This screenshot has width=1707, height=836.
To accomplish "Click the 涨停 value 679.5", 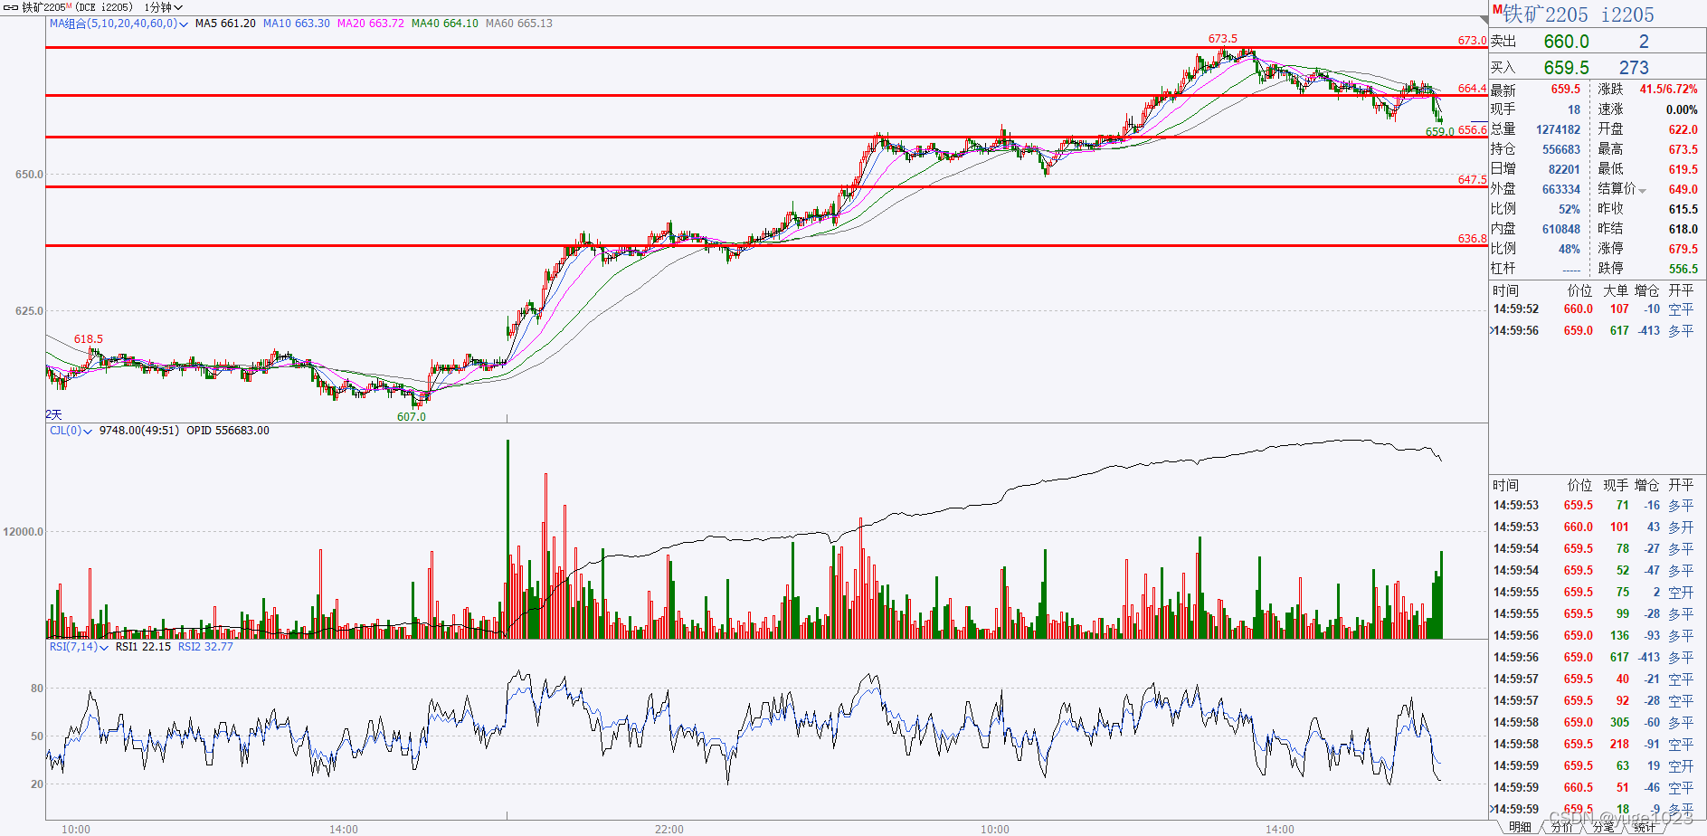I will pos(1683,249).
